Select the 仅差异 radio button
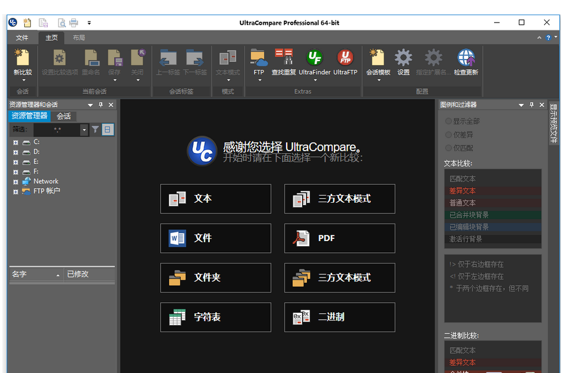Viewport: 561px width, 373px height. [x=449, y=135]
